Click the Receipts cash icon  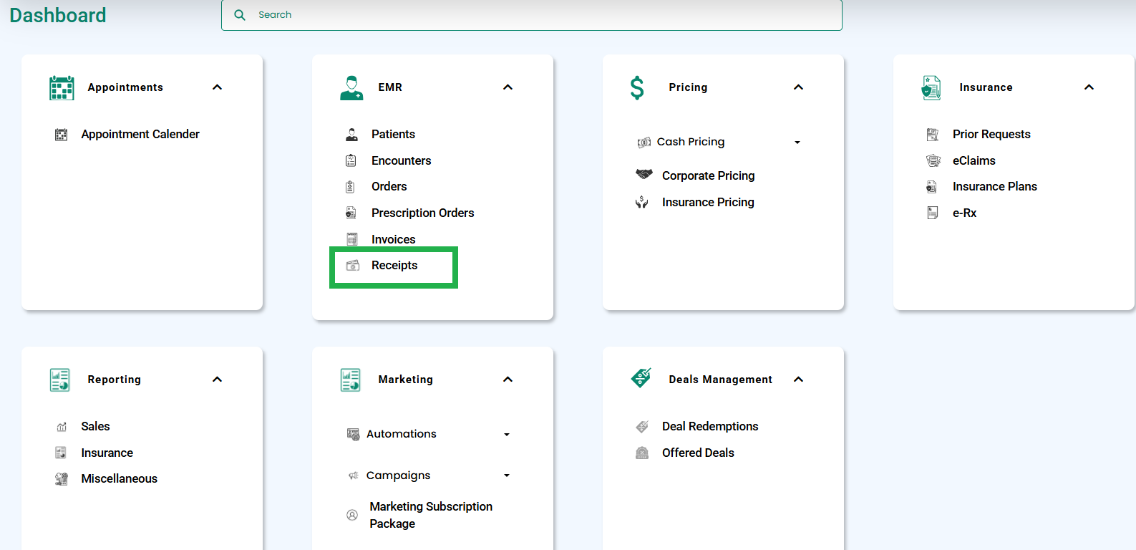(x=353, y=266)
